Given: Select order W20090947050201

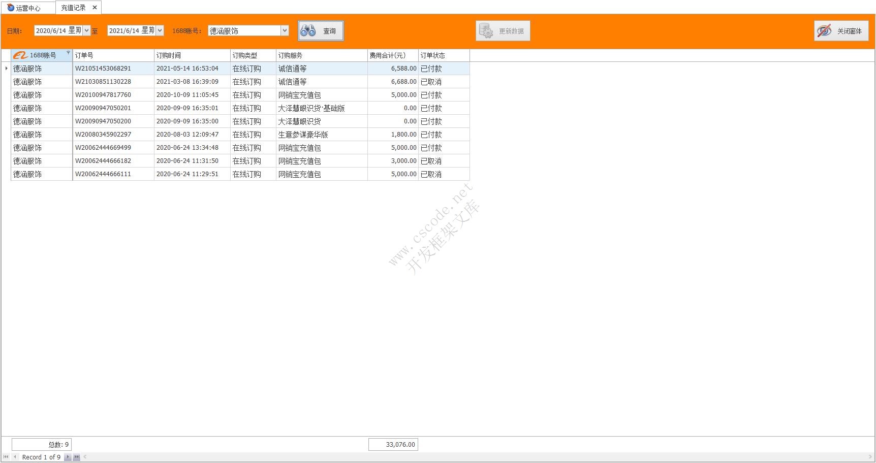Looking at the screenshot, I should click(113, 108).
